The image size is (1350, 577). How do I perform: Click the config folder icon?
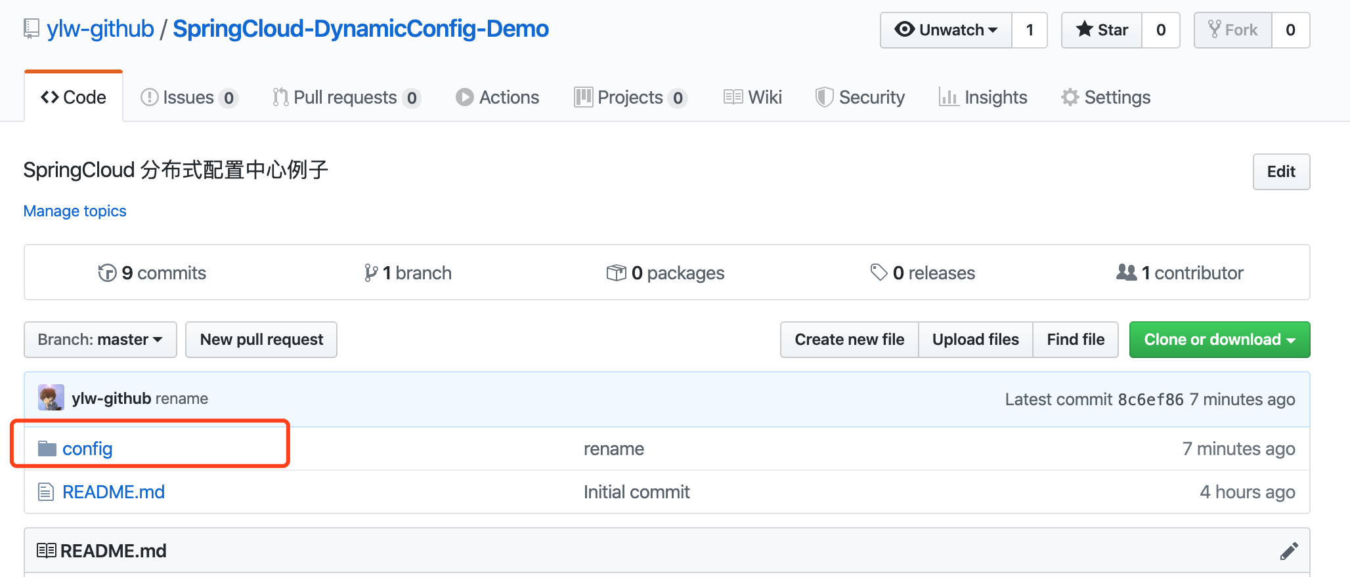click(47, 448)
